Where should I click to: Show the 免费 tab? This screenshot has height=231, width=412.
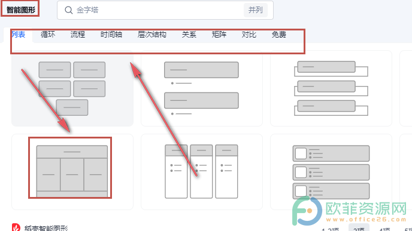coord(279,34)
